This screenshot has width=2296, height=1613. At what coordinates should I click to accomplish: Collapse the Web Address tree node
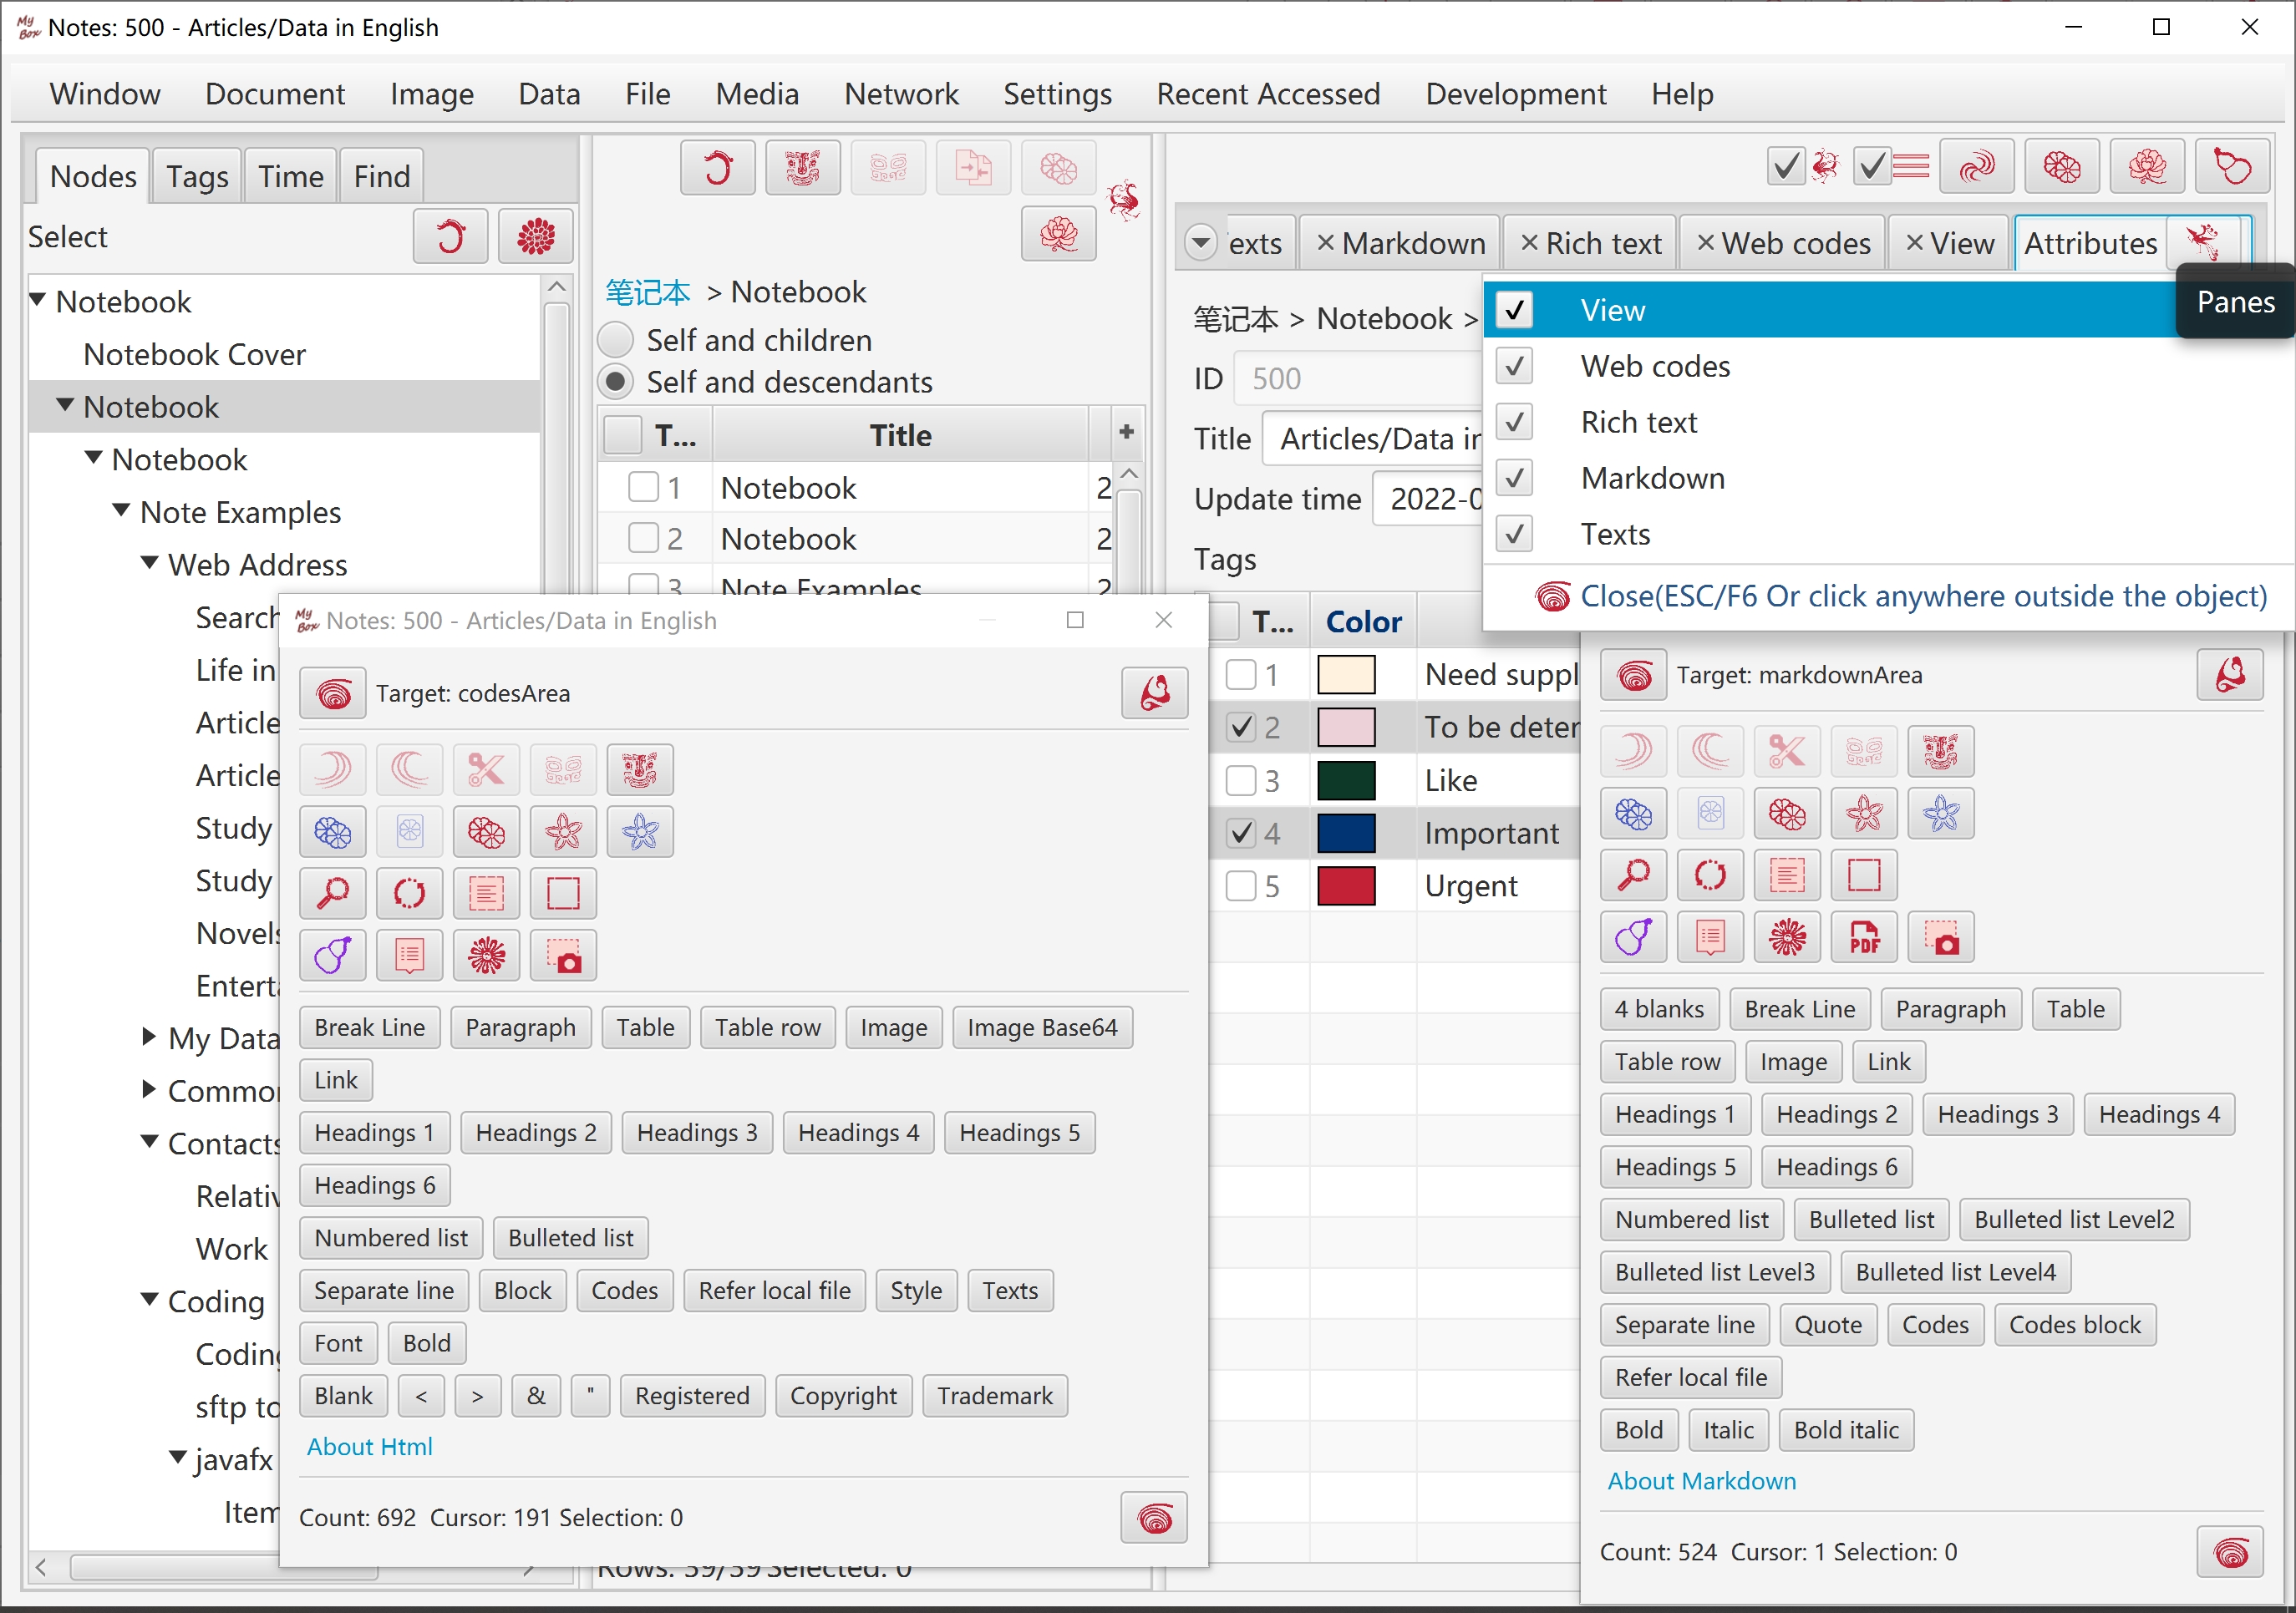click(150, 563)
